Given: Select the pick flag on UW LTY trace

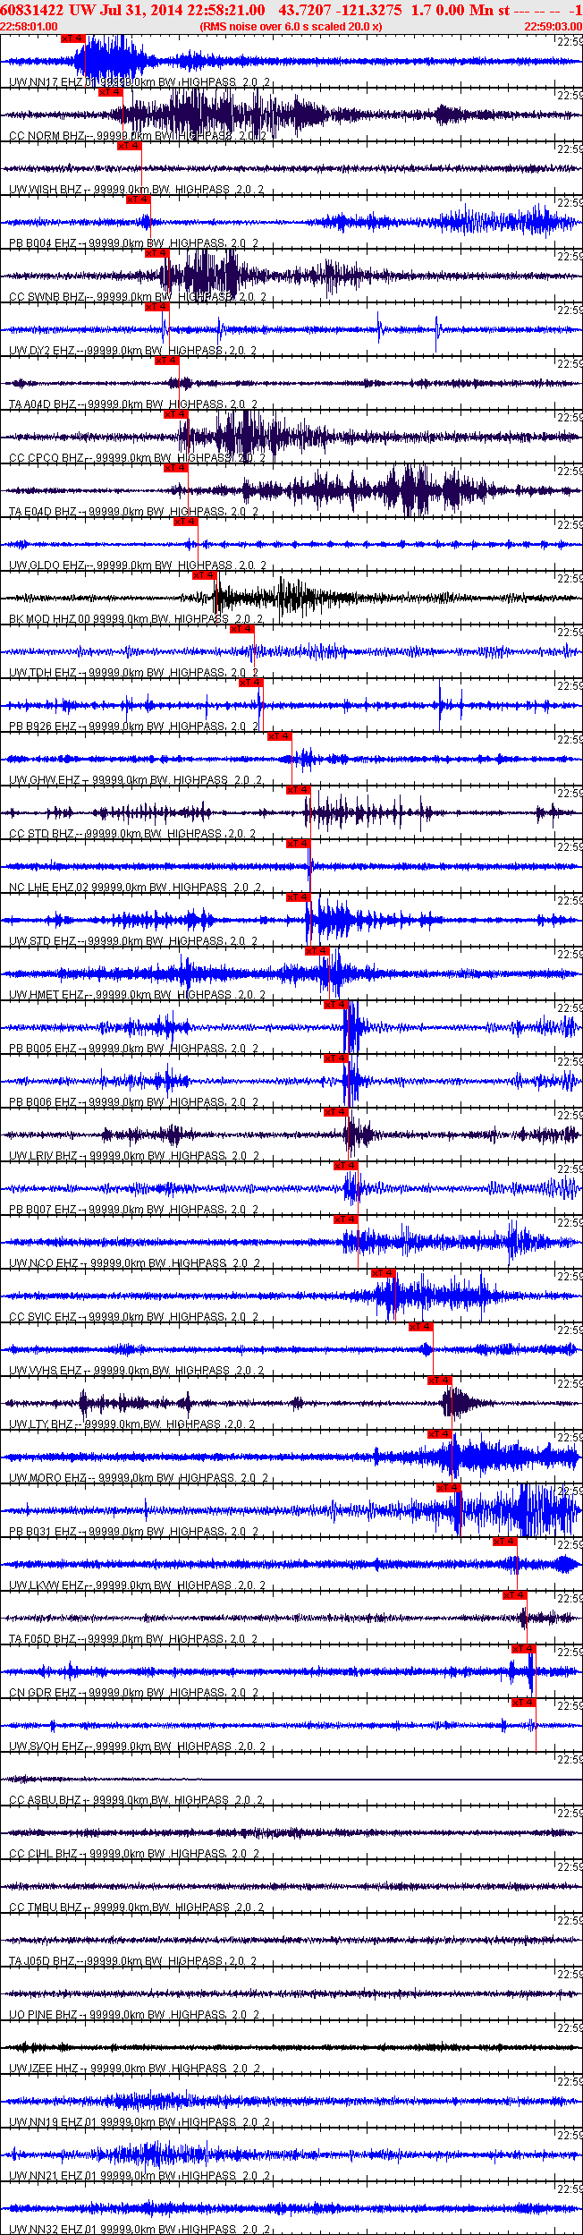Looking at the screenshot, I should click(x=439, y=1381).
